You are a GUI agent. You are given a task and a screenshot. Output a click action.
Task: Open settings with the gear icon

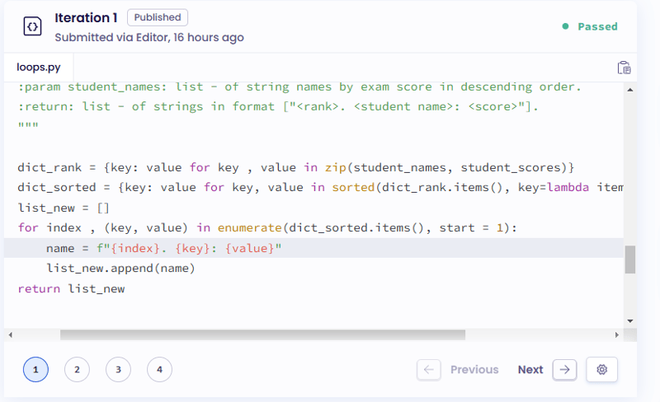[x=602, y=370]
